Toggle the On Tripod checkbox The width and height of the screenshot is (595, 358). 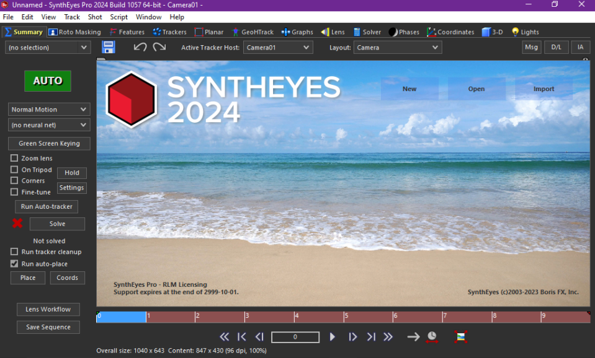pyautogui.click(x=14, y=169)
